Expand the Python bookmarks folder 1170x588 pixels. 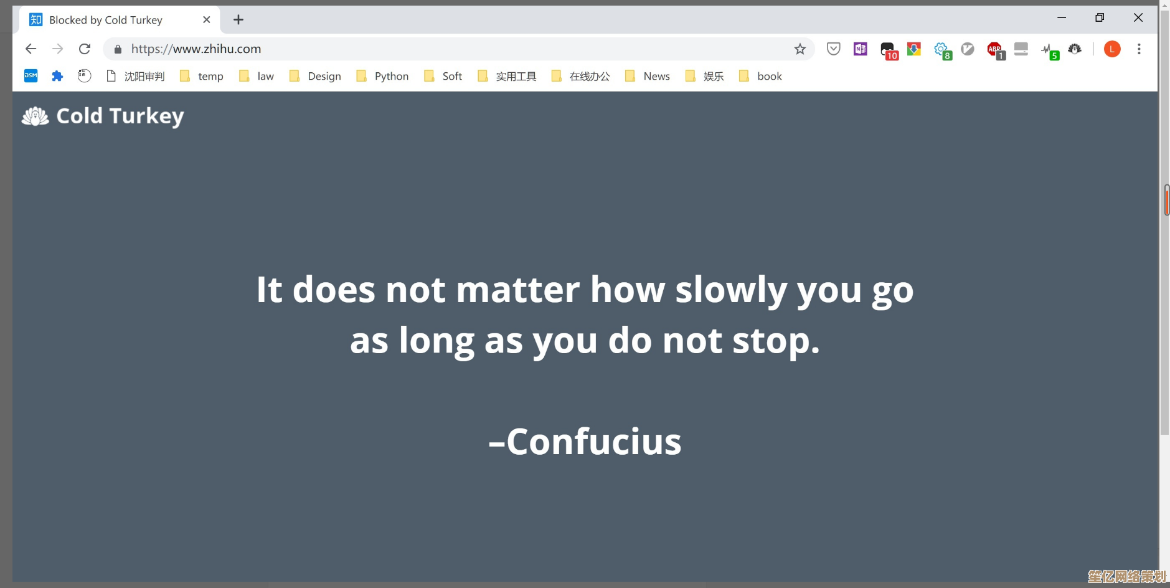383,76
